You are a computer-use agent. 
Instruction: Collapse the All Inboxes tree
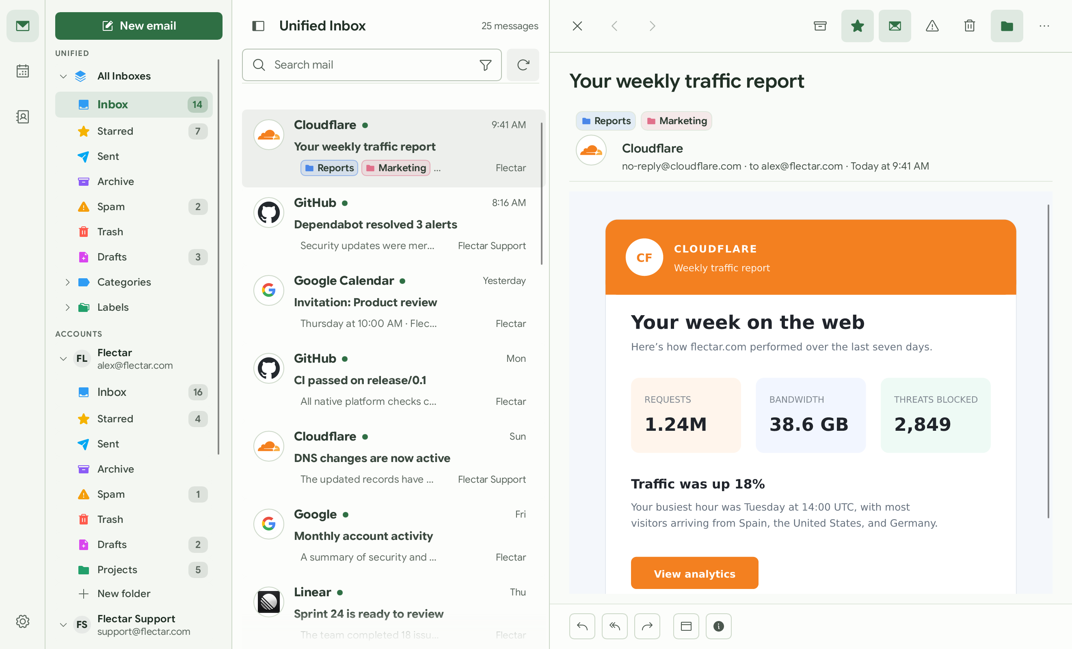(x=63, y=77)
